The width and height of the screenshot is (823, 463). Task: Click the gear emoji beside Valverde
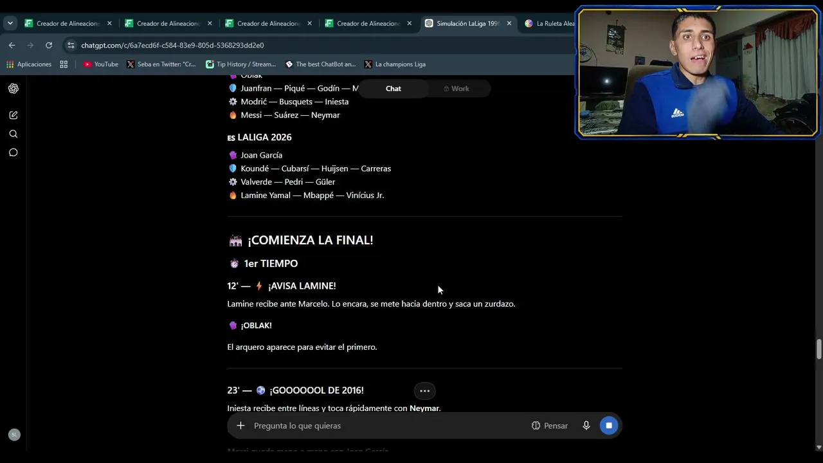click(x=233, y=182)
